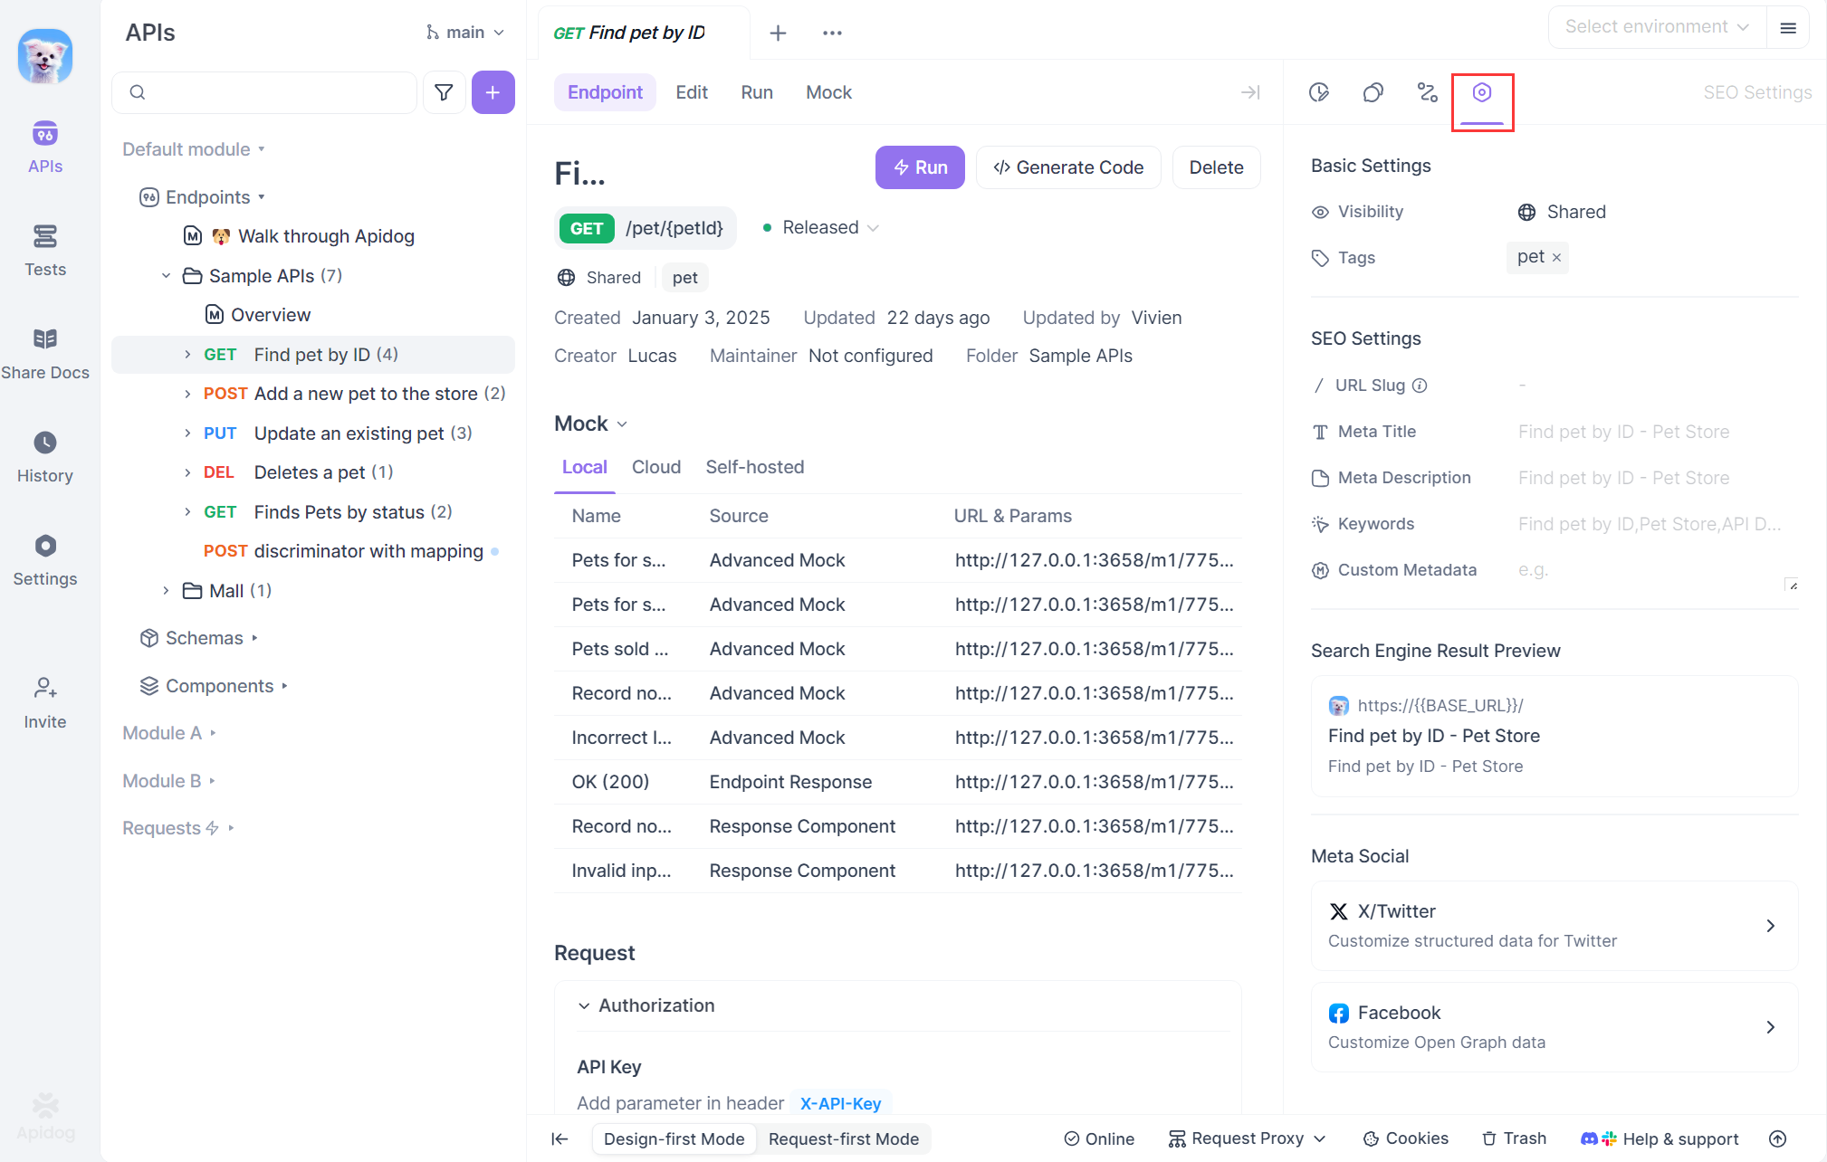Switch to Design-first Mode
This screenshot has height=1162, width=1827.
(x=674, y=1138)
